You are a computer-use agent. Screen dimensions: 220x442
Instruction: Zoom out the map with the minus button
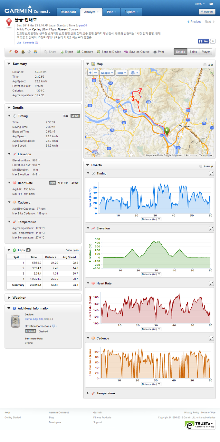pos(96,73)
